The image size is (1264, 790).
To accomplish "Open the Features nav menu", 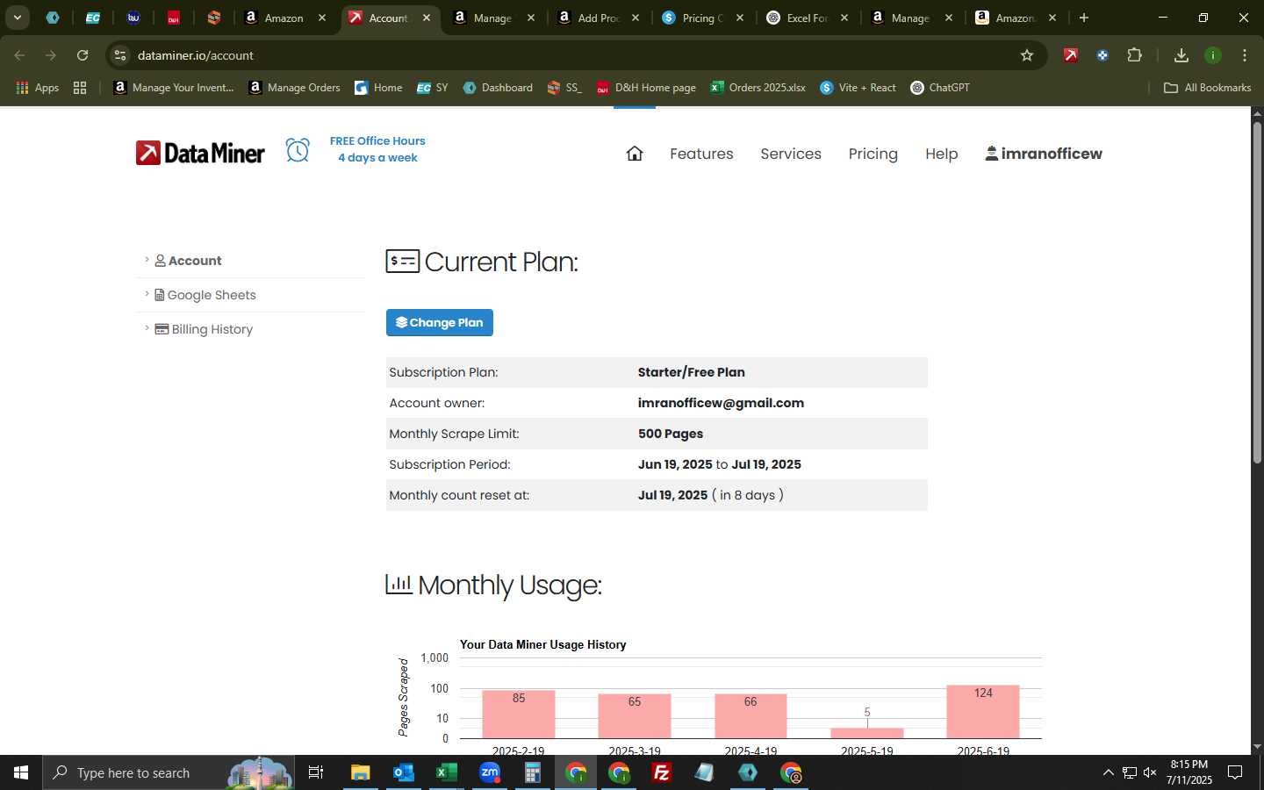I will (701, 154).
